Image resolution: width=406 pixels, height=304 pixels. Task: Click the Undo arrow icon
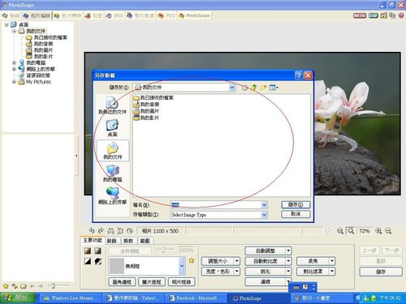92,231
